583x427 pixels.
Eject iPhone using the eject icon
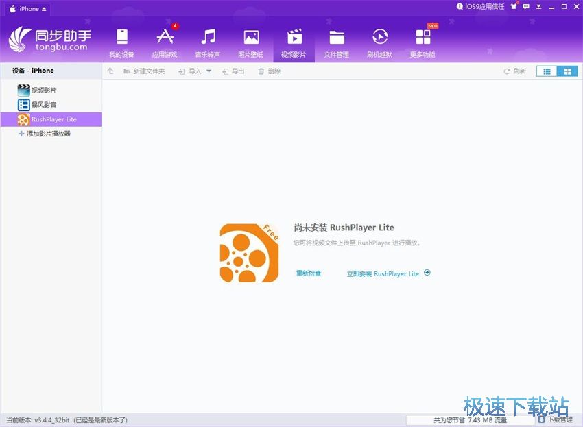44,10
